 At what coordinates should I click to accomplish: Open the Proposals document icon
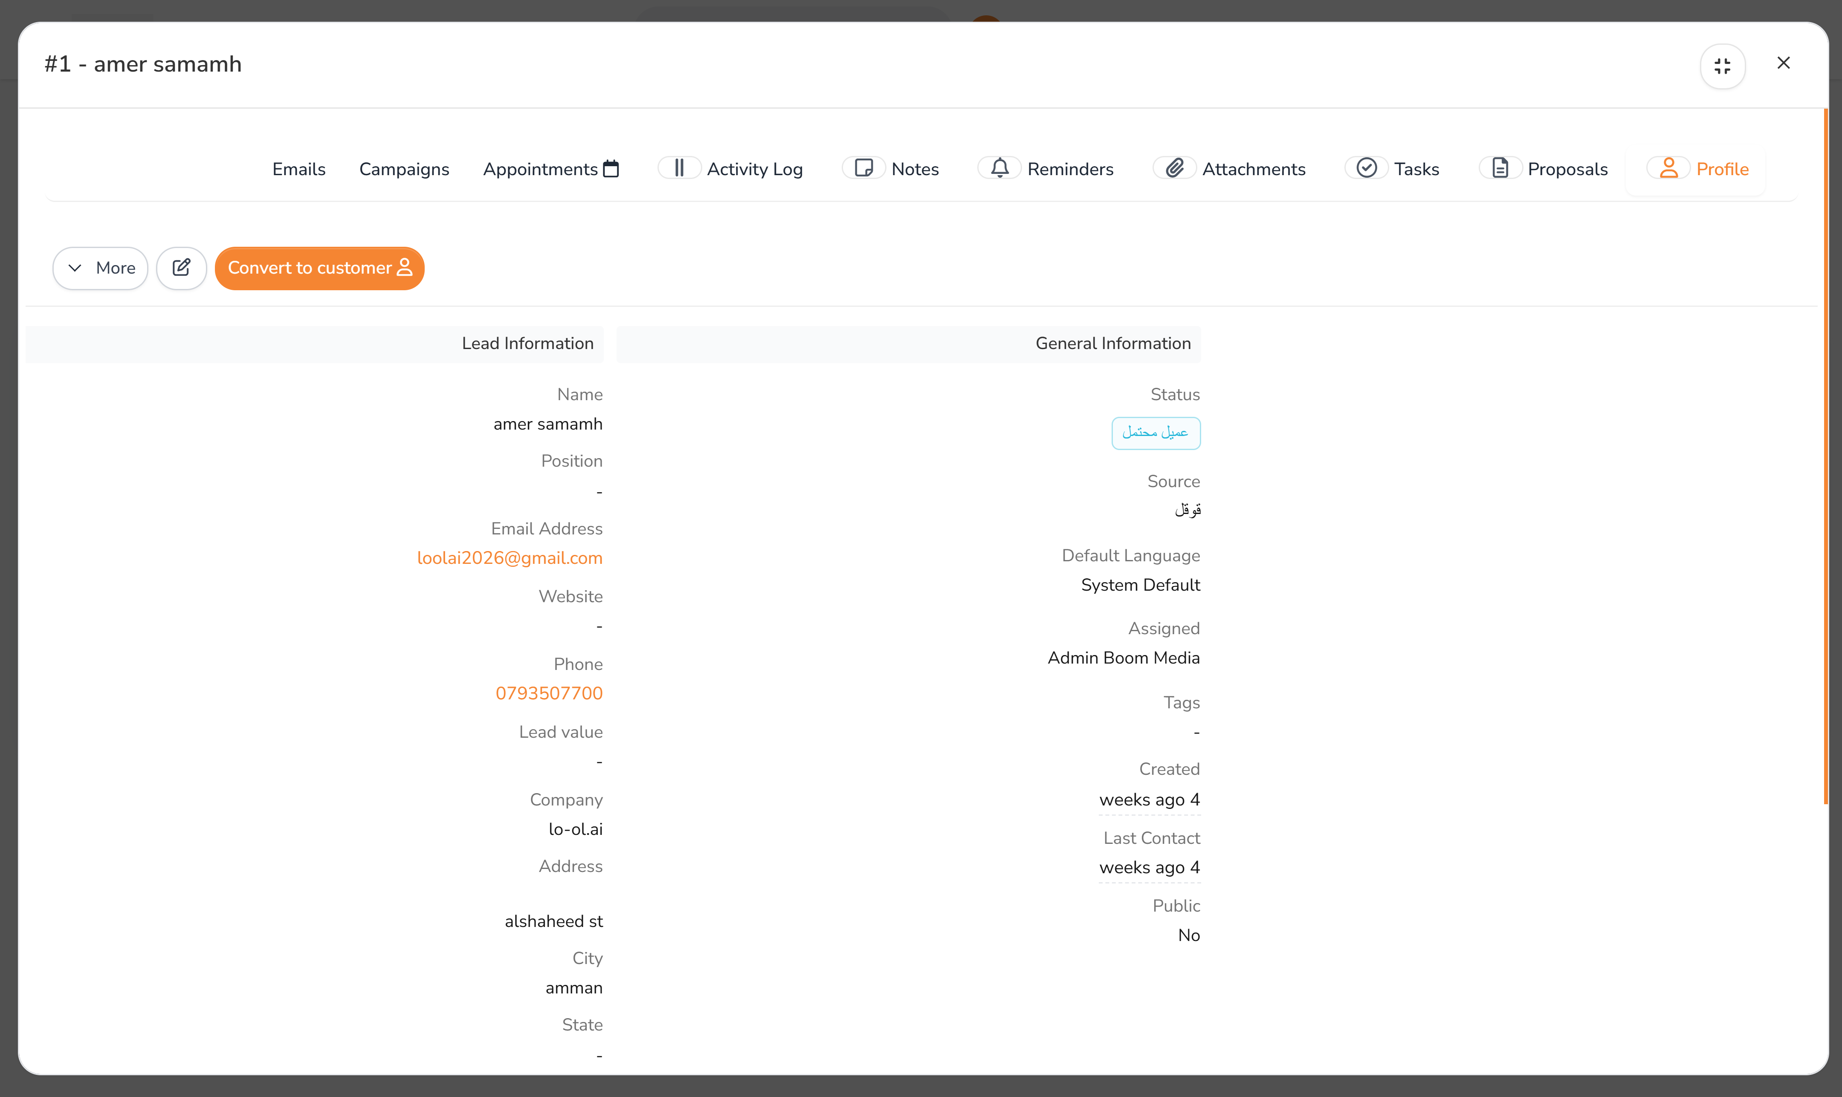pyautogui.click(x=1500, y=168)
